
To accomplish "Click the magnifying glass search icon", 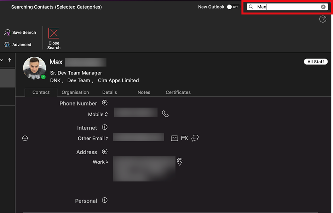I will coord(251,7).
